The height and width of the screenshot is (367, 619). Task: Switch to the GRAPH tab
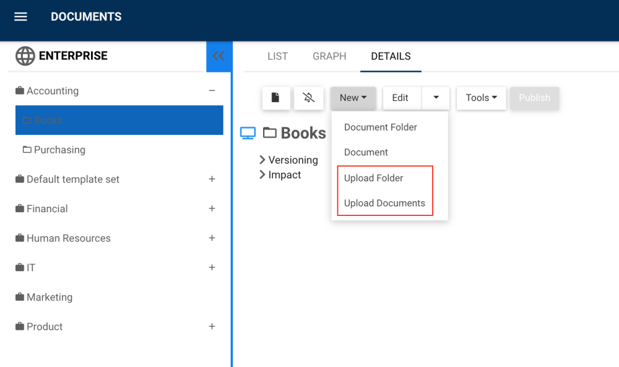329,56
